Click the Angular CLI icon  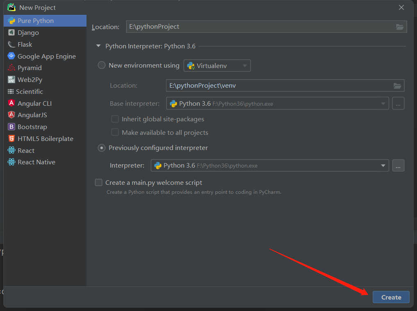(x=11, y=103)
